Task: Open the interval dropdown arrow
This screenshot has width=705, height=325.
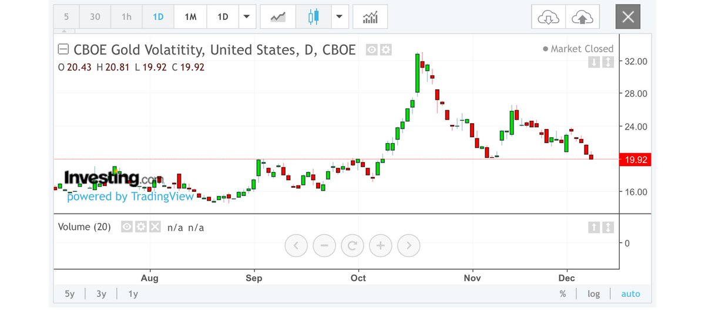Action: [x=247, y=17]
